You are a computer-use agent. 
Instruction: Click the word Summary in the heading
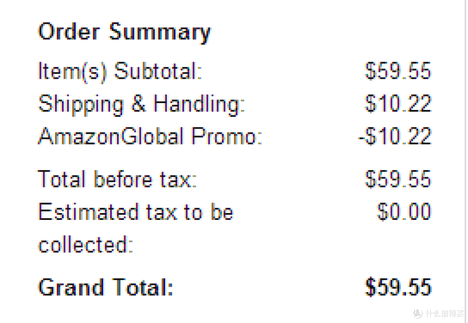159,32
